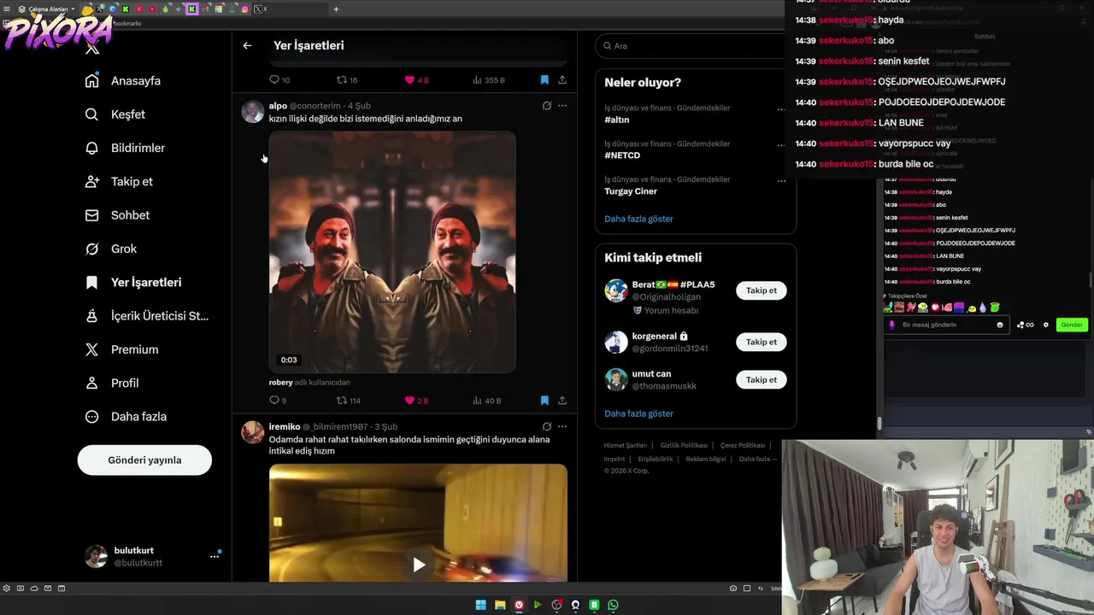Follow Berat with the Takip et button
Image resolution: width=1094 pixels, height=615 pixels.
click(761, 290)
